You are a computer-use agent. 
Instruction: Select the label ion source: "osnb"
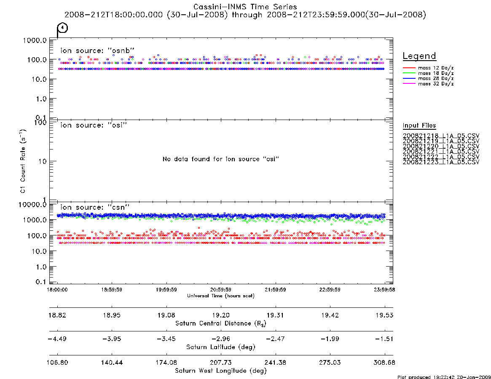click(97, 51)
